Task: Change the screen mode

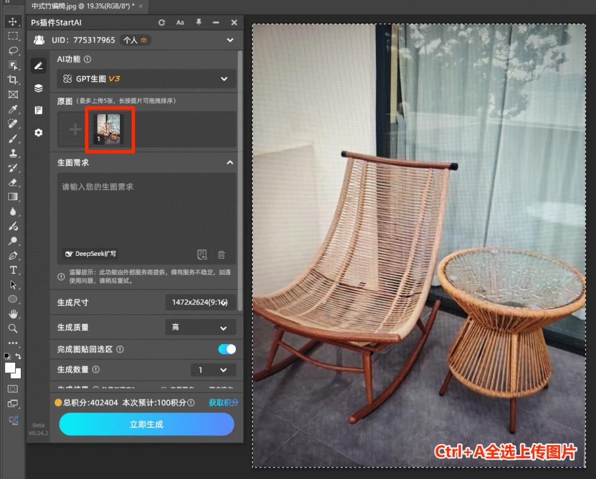Action: 13,403
